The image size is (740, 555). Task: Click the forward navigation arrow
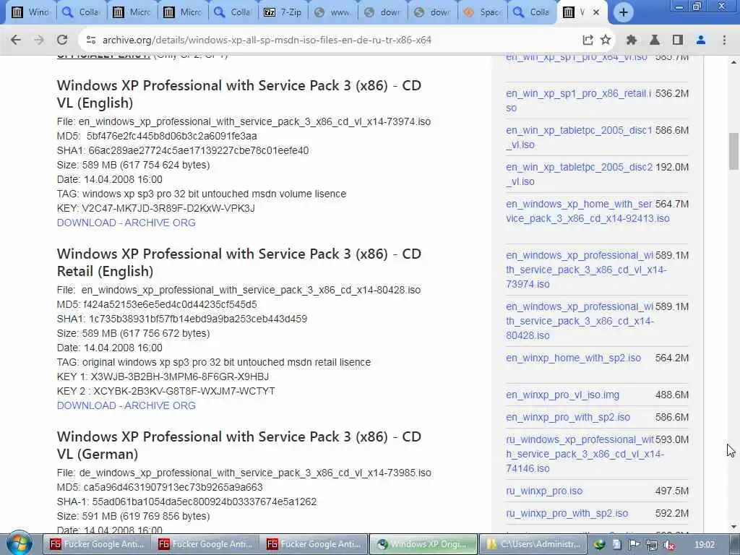pos(39,40)
